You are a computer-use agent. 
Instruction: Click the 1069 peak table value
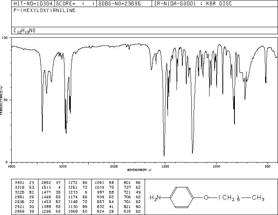pyautogui.click(x=73, y=212)
